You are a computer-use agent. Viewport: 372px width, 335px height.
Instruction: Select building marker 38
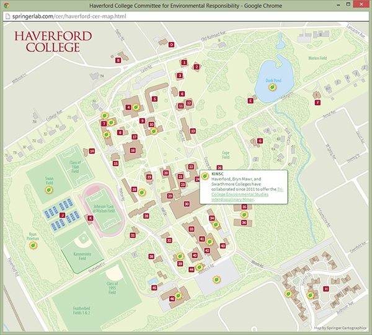pyautogui.click(x=151, y=256)
